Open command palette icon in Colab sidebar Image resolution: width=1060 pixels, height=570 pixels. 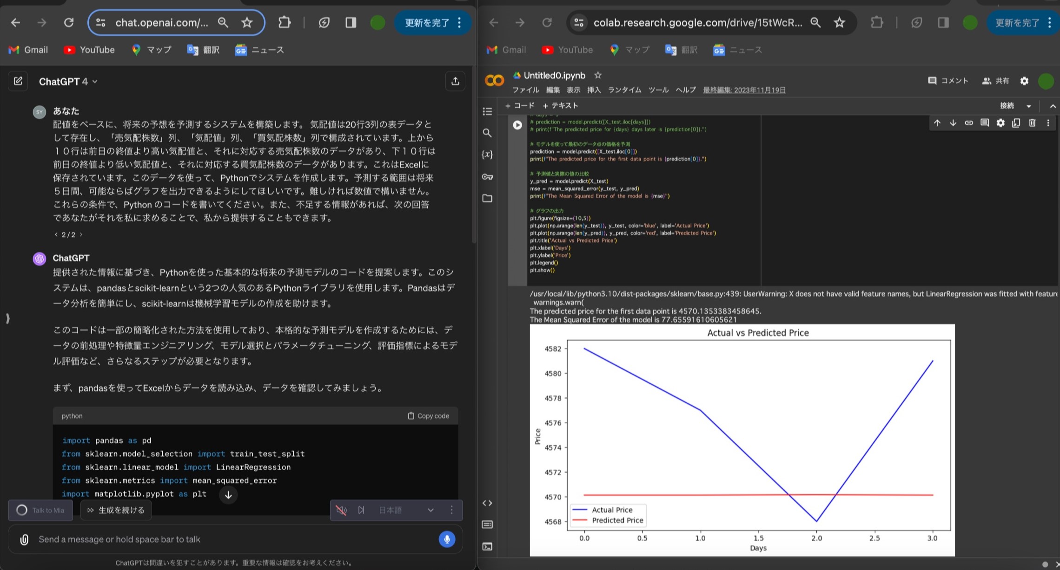pyautogui.click(x=487, y=525)
